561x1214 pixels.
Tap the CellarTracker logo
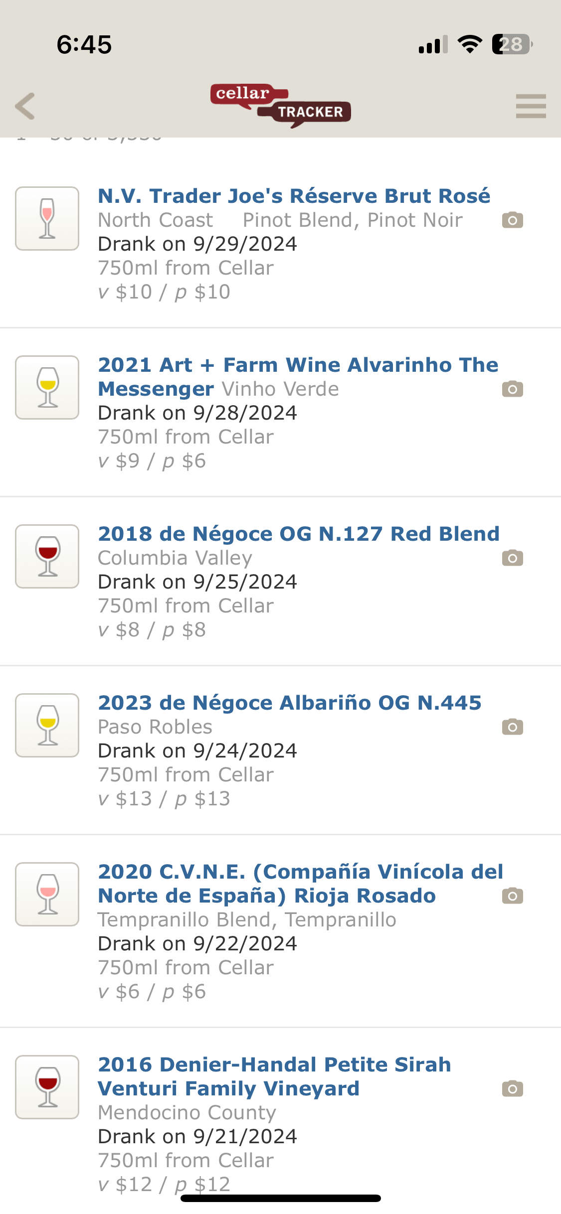(x=281, y=105)
